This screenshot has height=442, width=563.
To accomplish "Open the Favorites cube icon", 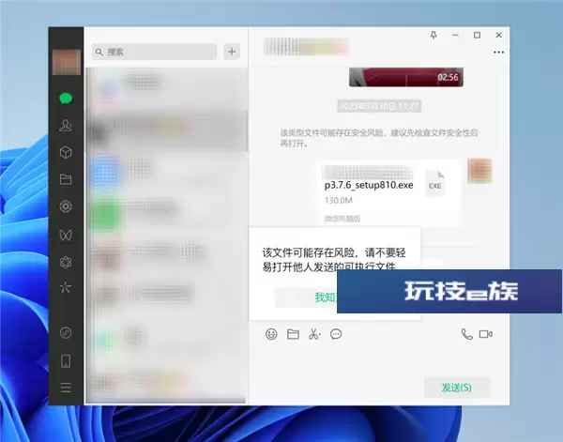I will click(x=66, y=152).
